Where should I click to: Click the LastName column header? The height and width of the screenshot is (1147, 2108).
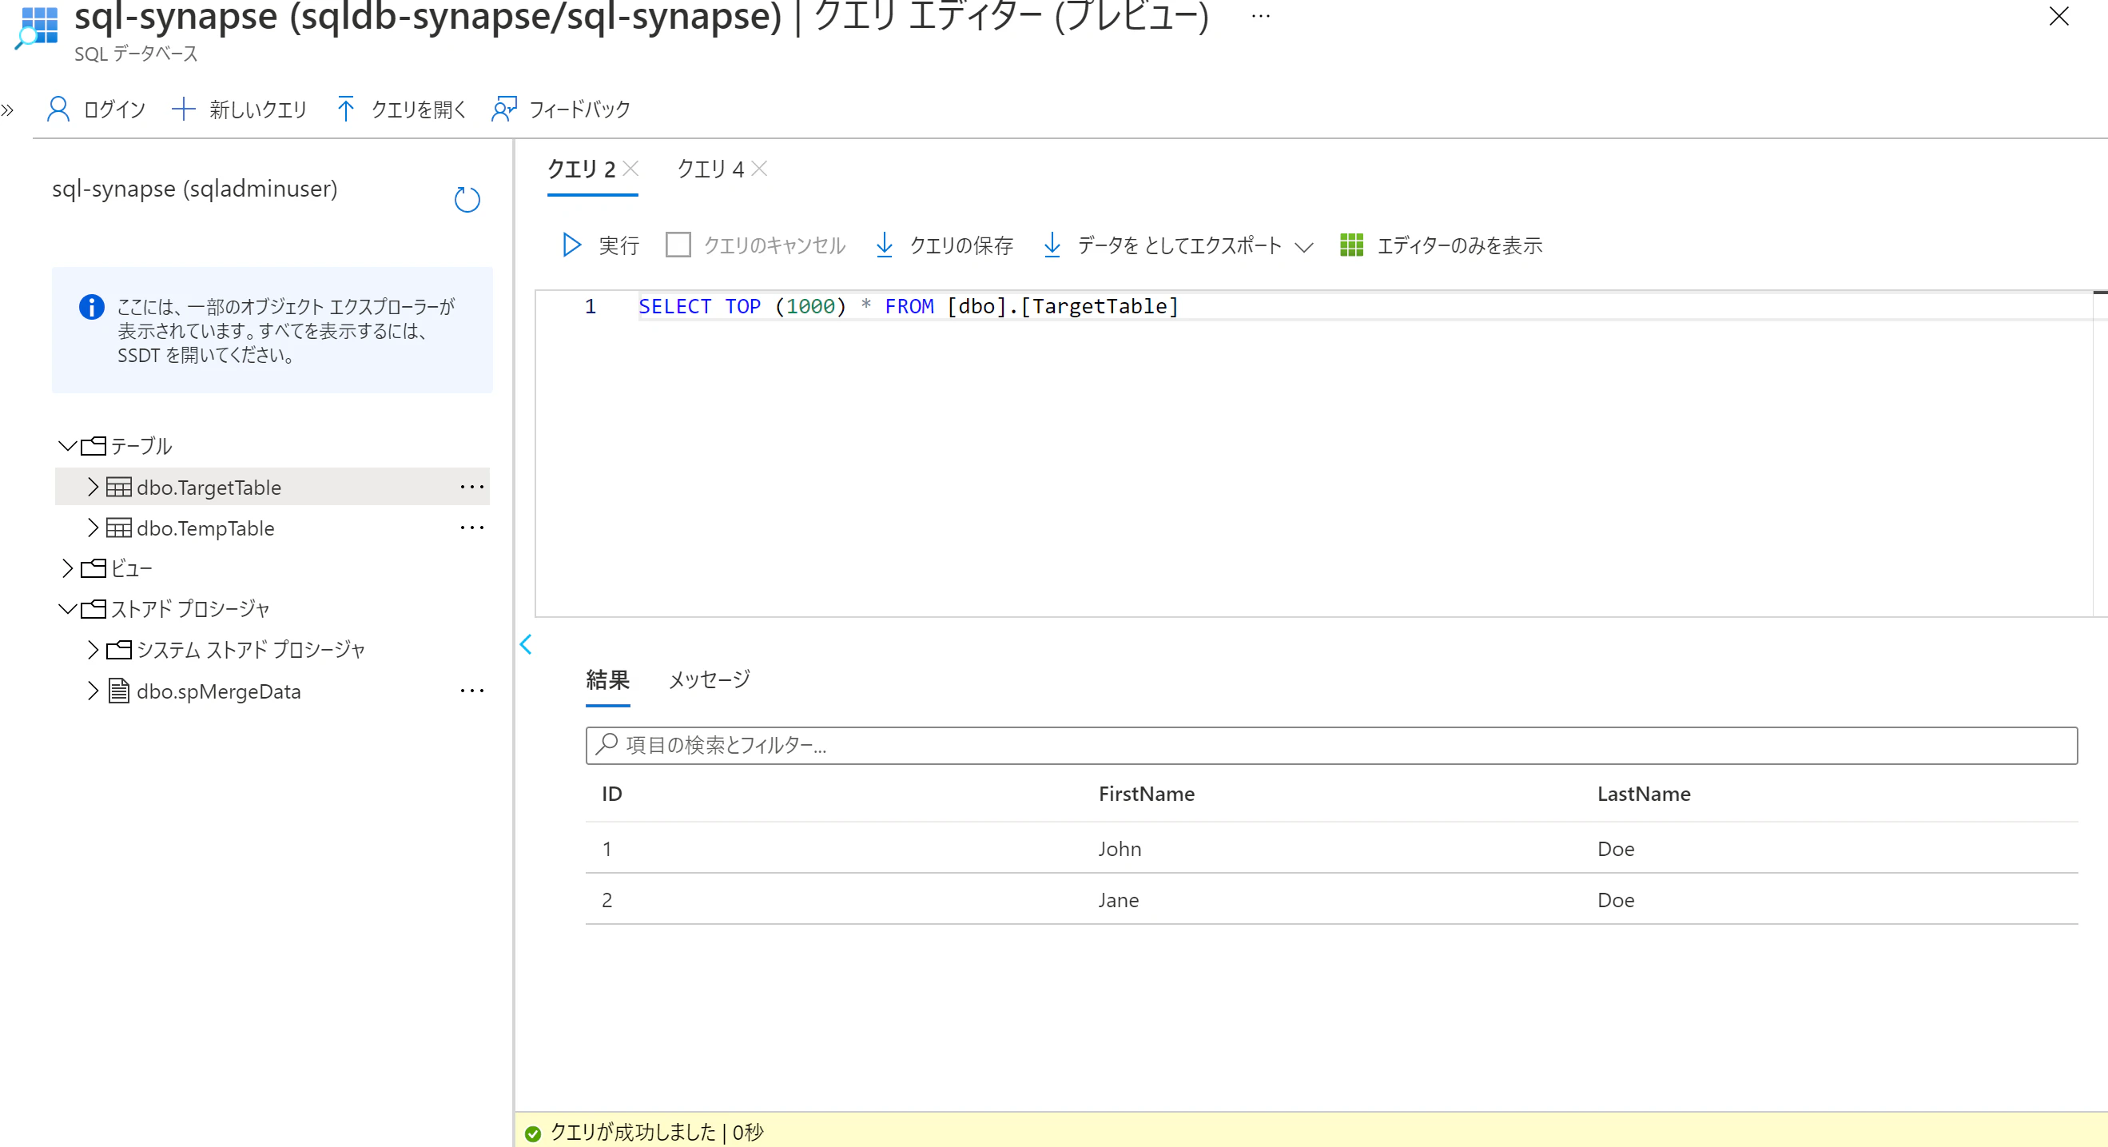[1643, 794]
